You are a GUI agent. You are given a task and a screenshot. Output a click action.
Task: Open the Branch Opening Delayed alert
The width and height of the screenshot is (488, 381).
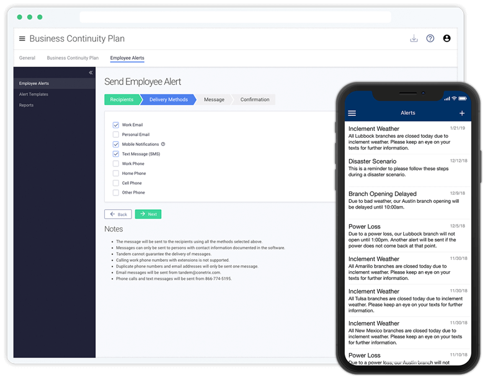click(408, 203)
